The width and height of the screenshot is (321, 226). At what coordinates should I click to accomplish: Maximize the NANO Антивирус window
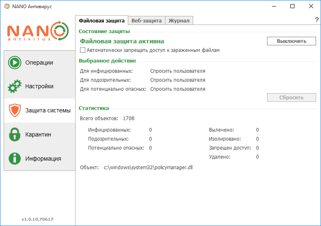click(x=292, y=7)
